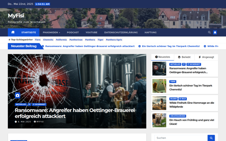Click the Tiere sidebar category badge
This screenshot has width=226, height=141.
point(173,82)
